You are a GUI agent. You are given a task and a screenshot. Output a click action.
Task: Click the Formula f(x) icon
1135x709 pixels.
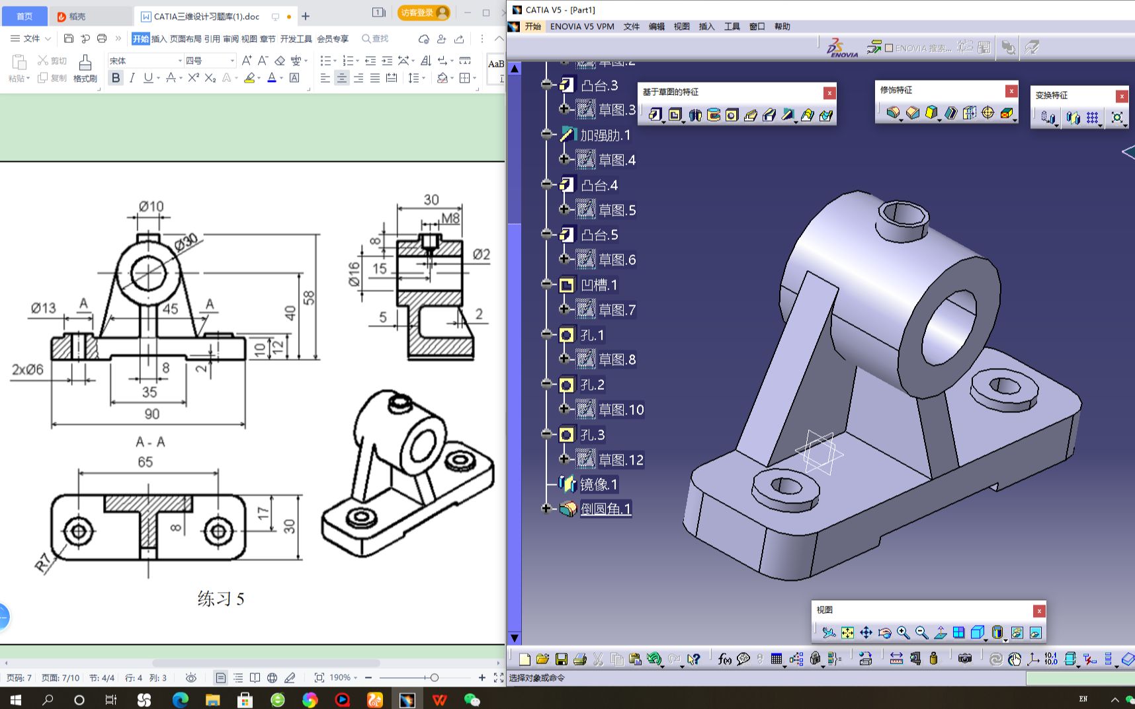[x=724, y=659]
